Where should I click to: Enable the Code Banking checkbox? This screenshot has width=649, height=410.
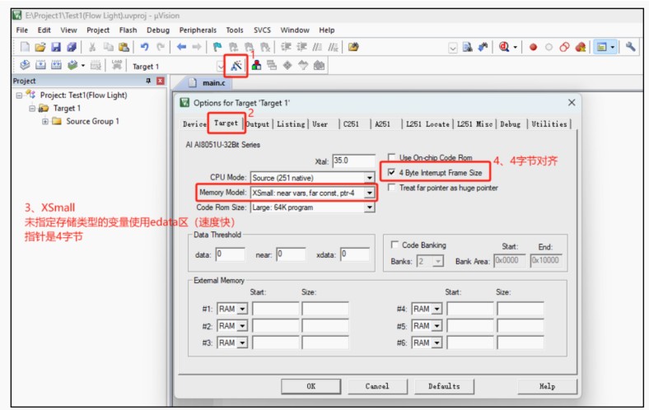tap(393, 245)
